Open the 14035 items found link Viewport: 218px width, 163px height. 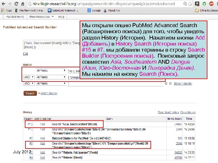pyautogui.click(x=178, y=152)
